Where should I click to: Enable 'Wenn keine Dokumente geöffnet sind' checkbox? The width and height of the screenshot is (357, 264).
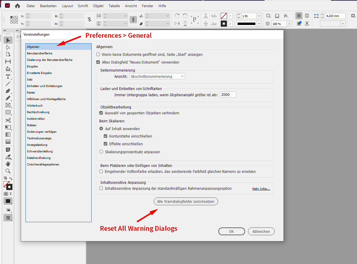(x=98, y=54)
